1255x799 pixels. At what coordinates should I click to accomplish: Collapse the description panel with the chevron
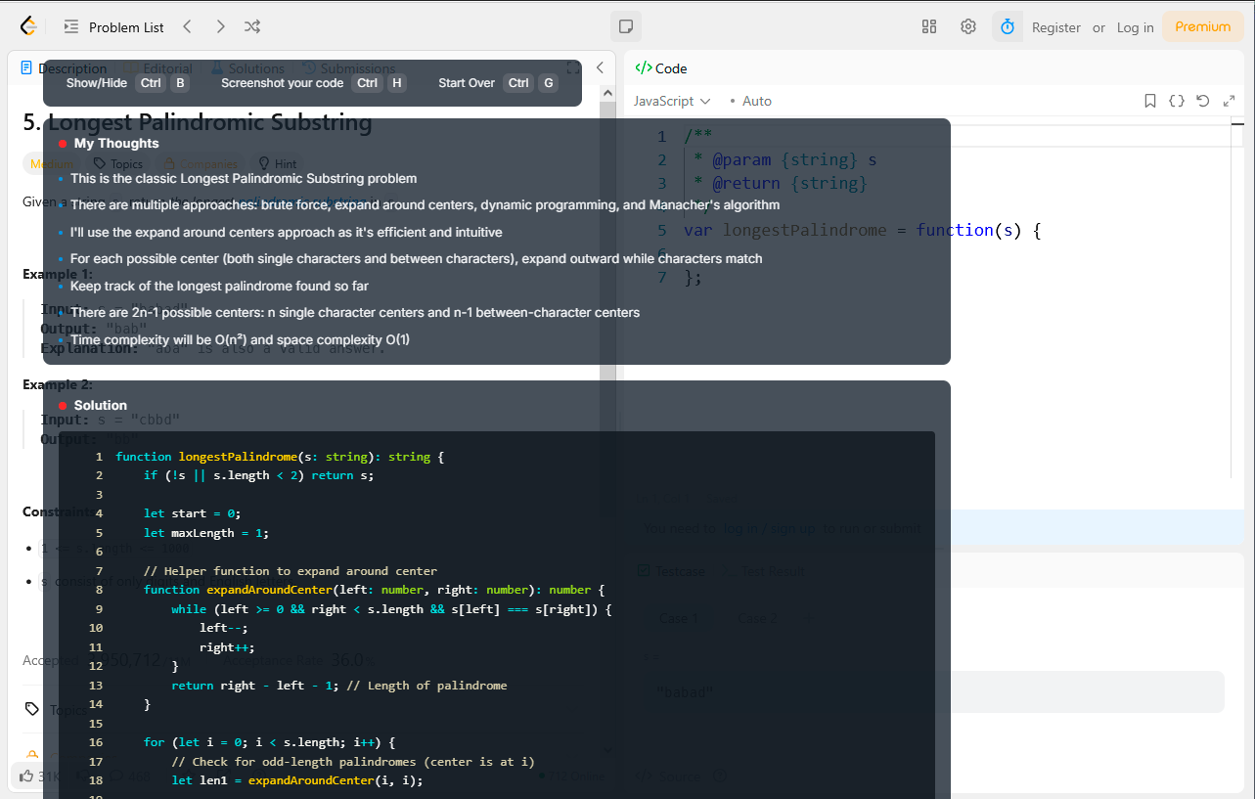(600, 67)
